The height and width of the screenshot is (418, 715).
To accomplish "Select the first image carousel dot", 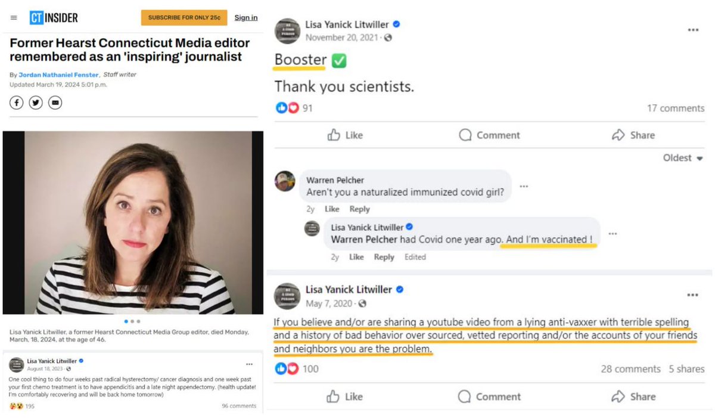I will pyautogui.click(x=126, y=321).
